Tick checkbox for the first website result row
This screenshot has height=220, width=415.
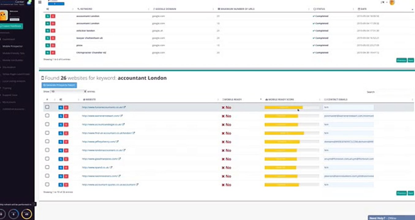pyautogui.click(x=47, y=107)
